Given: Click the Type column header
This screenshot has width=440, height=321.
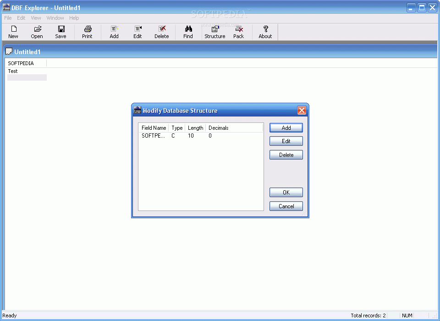Looking at the screenshot, I should pyautogui.click(x=177, y=128).
